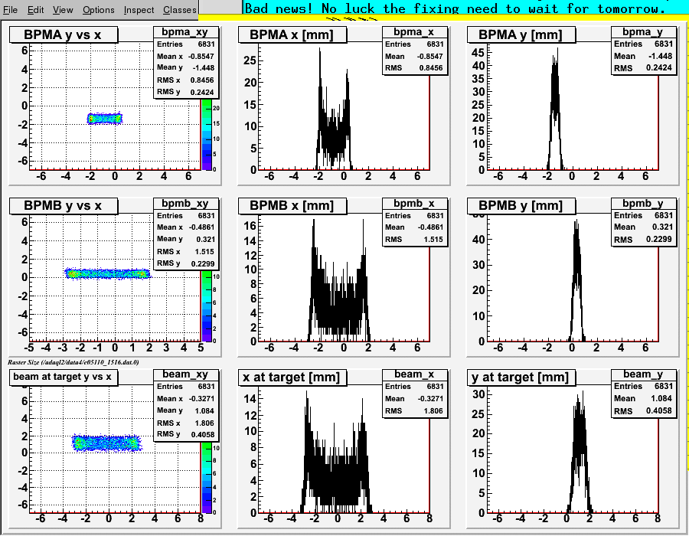Click 'Mean x -0.8547' in bpma_xy stats
Image resolution: width=689 pixels, height=536 pixels.
pos(185,56)
